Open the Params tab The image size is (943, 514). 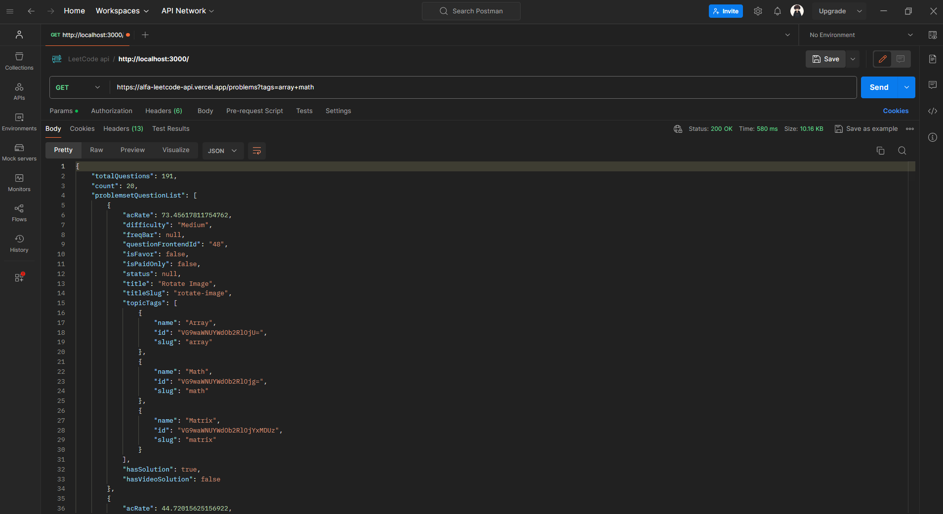pyautogui.click(x=64, y=111)
